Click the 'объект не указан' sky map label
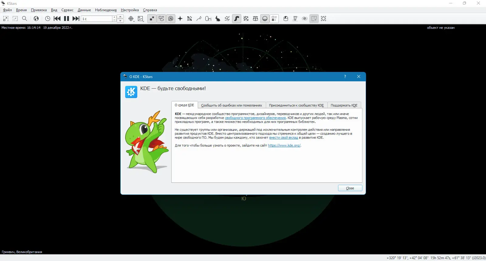The image size is (486, 261). 441,28
